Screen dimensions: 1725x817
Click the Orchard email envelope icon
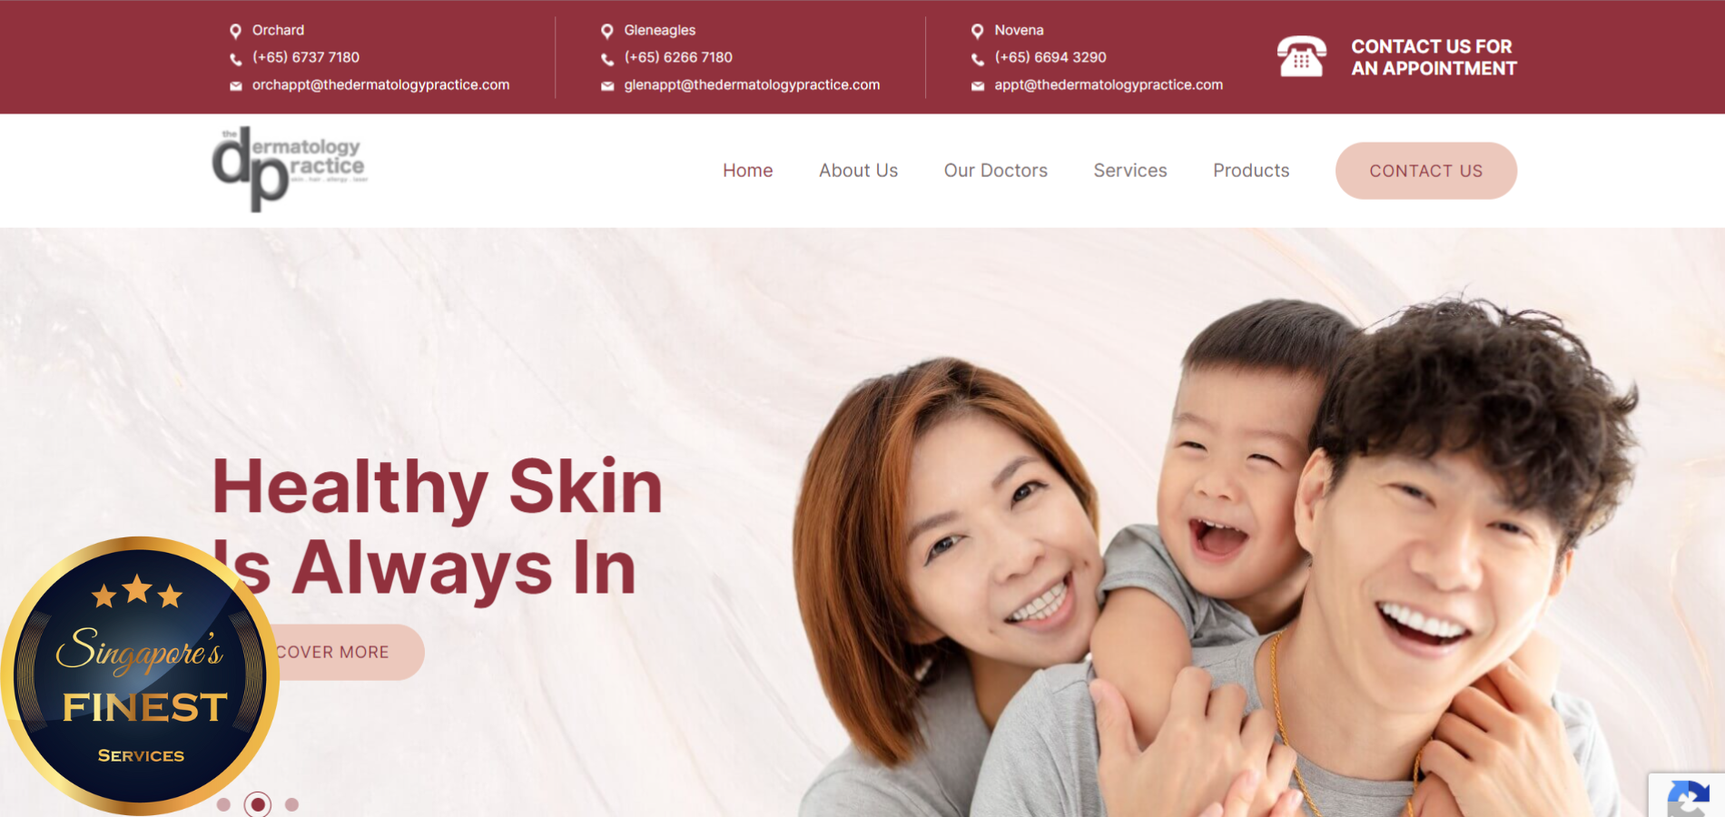(236, 86)
